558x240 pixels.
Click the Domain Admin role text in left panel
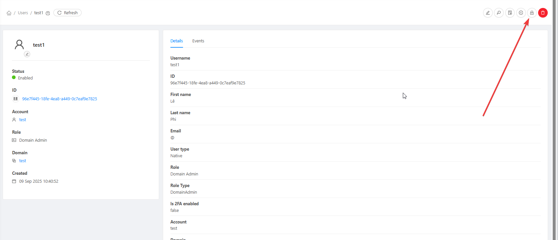pos(33,140)
